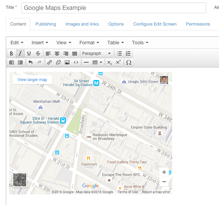Screen dimensions: 219x205
Task: Open the Tools menu
Action: pyautogui.click(x=140, y=43)
